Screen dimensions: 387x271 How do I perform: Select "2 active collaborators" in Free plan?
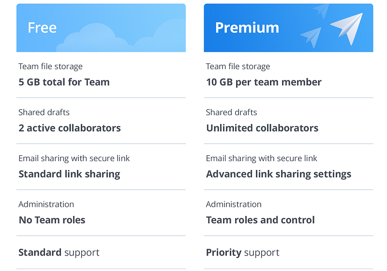pos(70,128)
